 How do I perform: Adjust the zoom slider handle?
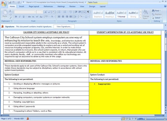[x=155, y=119]
